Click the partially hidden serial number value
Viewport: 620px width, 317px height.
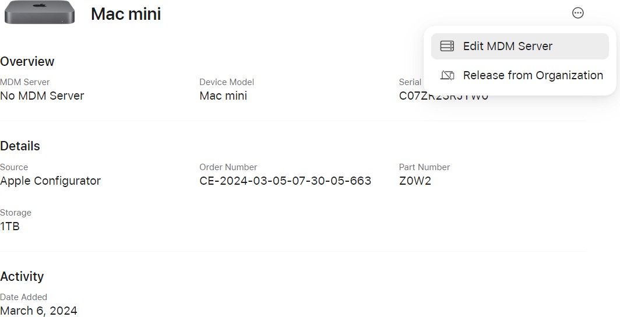443,97
